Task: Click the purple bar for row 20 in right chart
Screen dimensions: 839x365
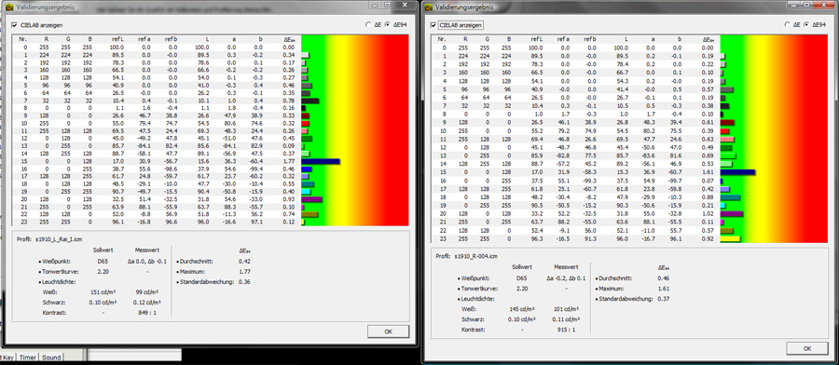Action: tap(732, 214)
